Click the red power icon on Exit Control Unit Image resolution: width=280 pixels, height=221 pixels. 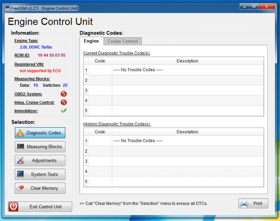[13, 207]
